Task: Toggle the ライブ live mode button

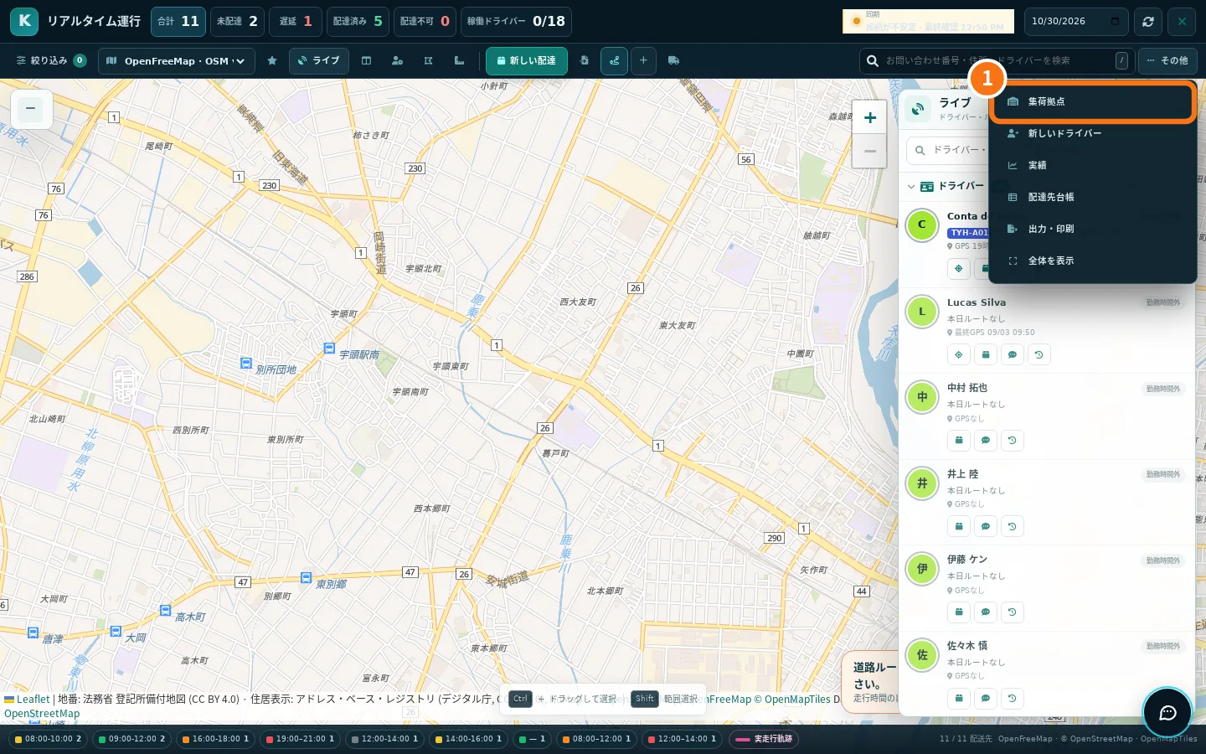Action: [x=319, y=61]
